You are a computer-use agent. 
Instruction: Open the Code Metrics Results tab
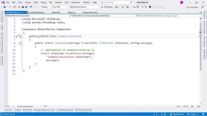click(x=65, y=110)
